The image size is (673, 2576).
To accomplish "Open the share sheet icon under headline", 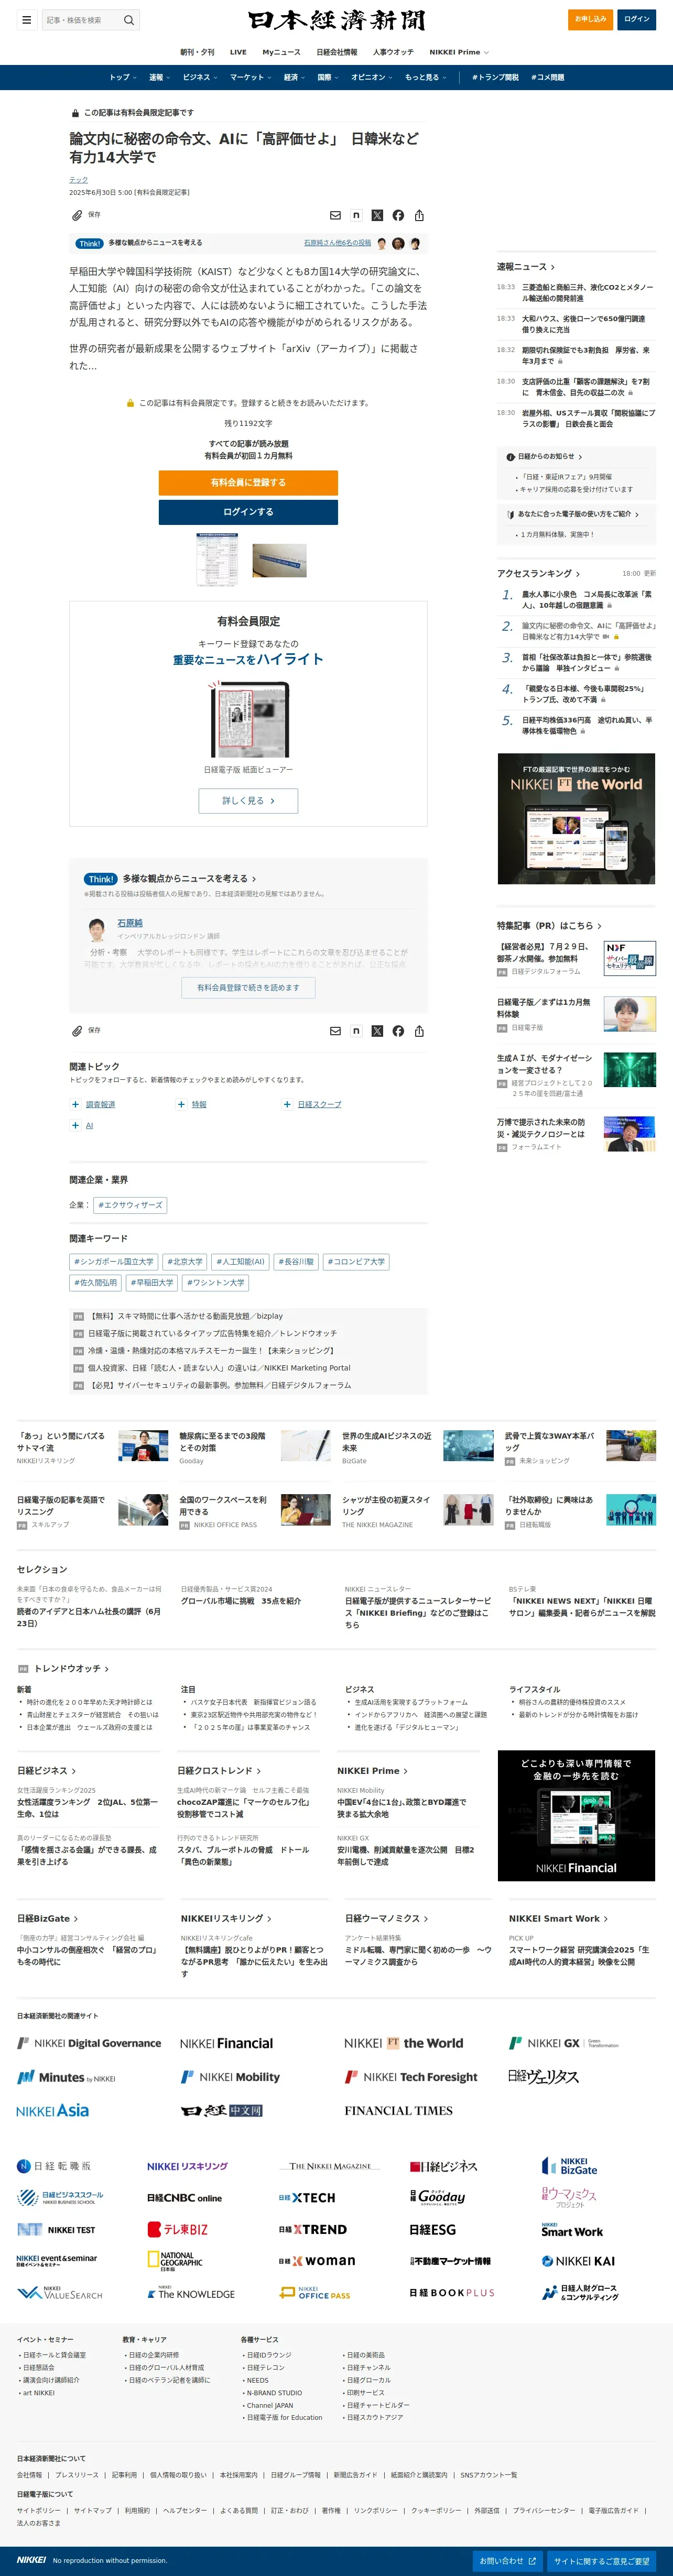I will (x=419, y=215).
